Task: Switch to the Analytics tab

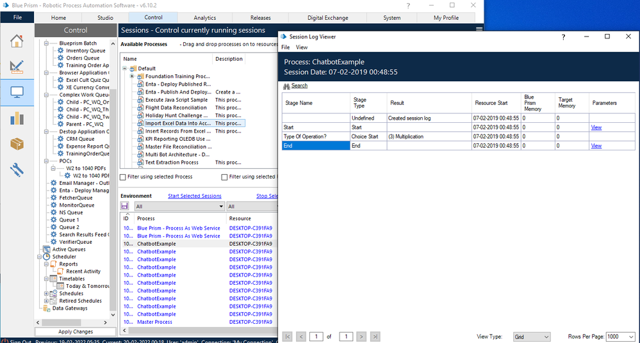Action: pyautogui.click(x=205, y=17)
